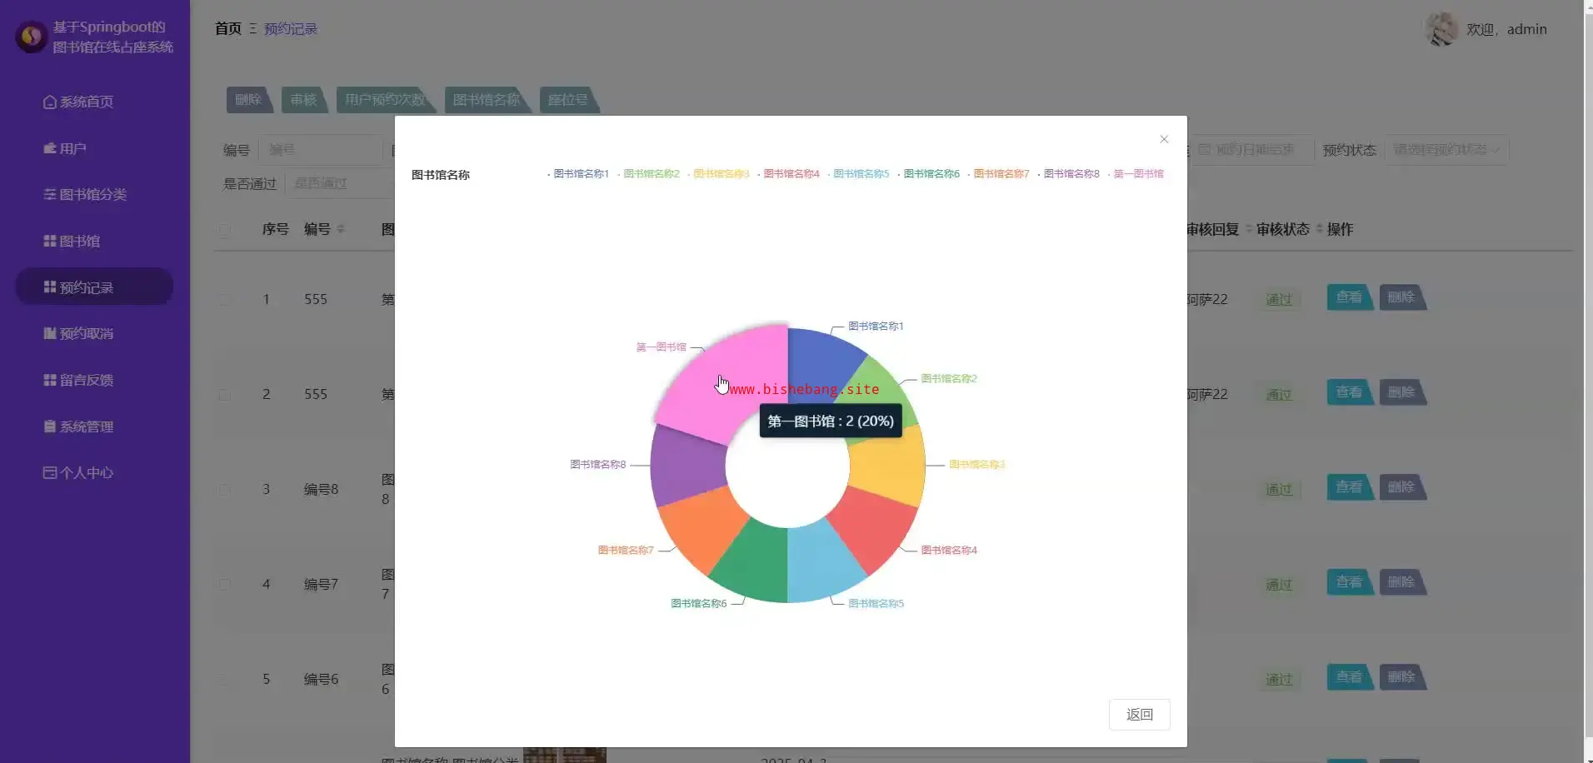Click 删除 for row 编号6
This screenshot has width=1593, height=763.
tap(1402, 677)
